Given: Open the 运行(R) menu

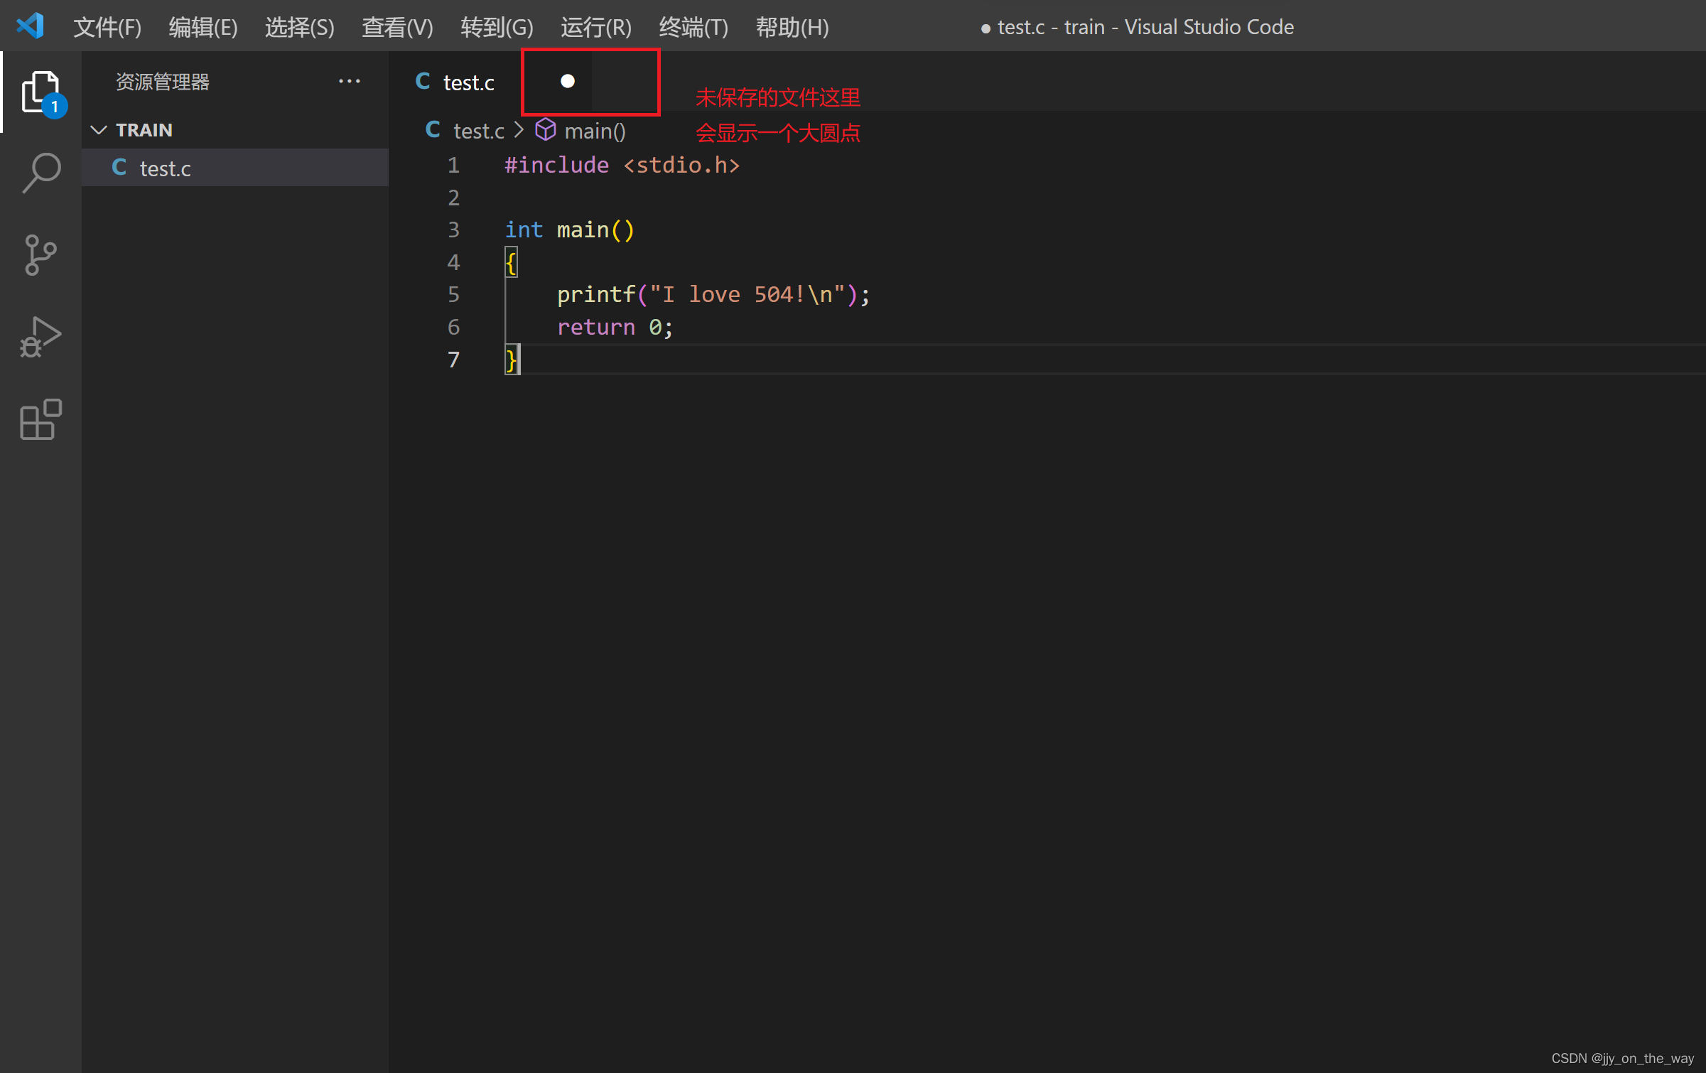Looking at the screenshot, I should tap(595, 27).
